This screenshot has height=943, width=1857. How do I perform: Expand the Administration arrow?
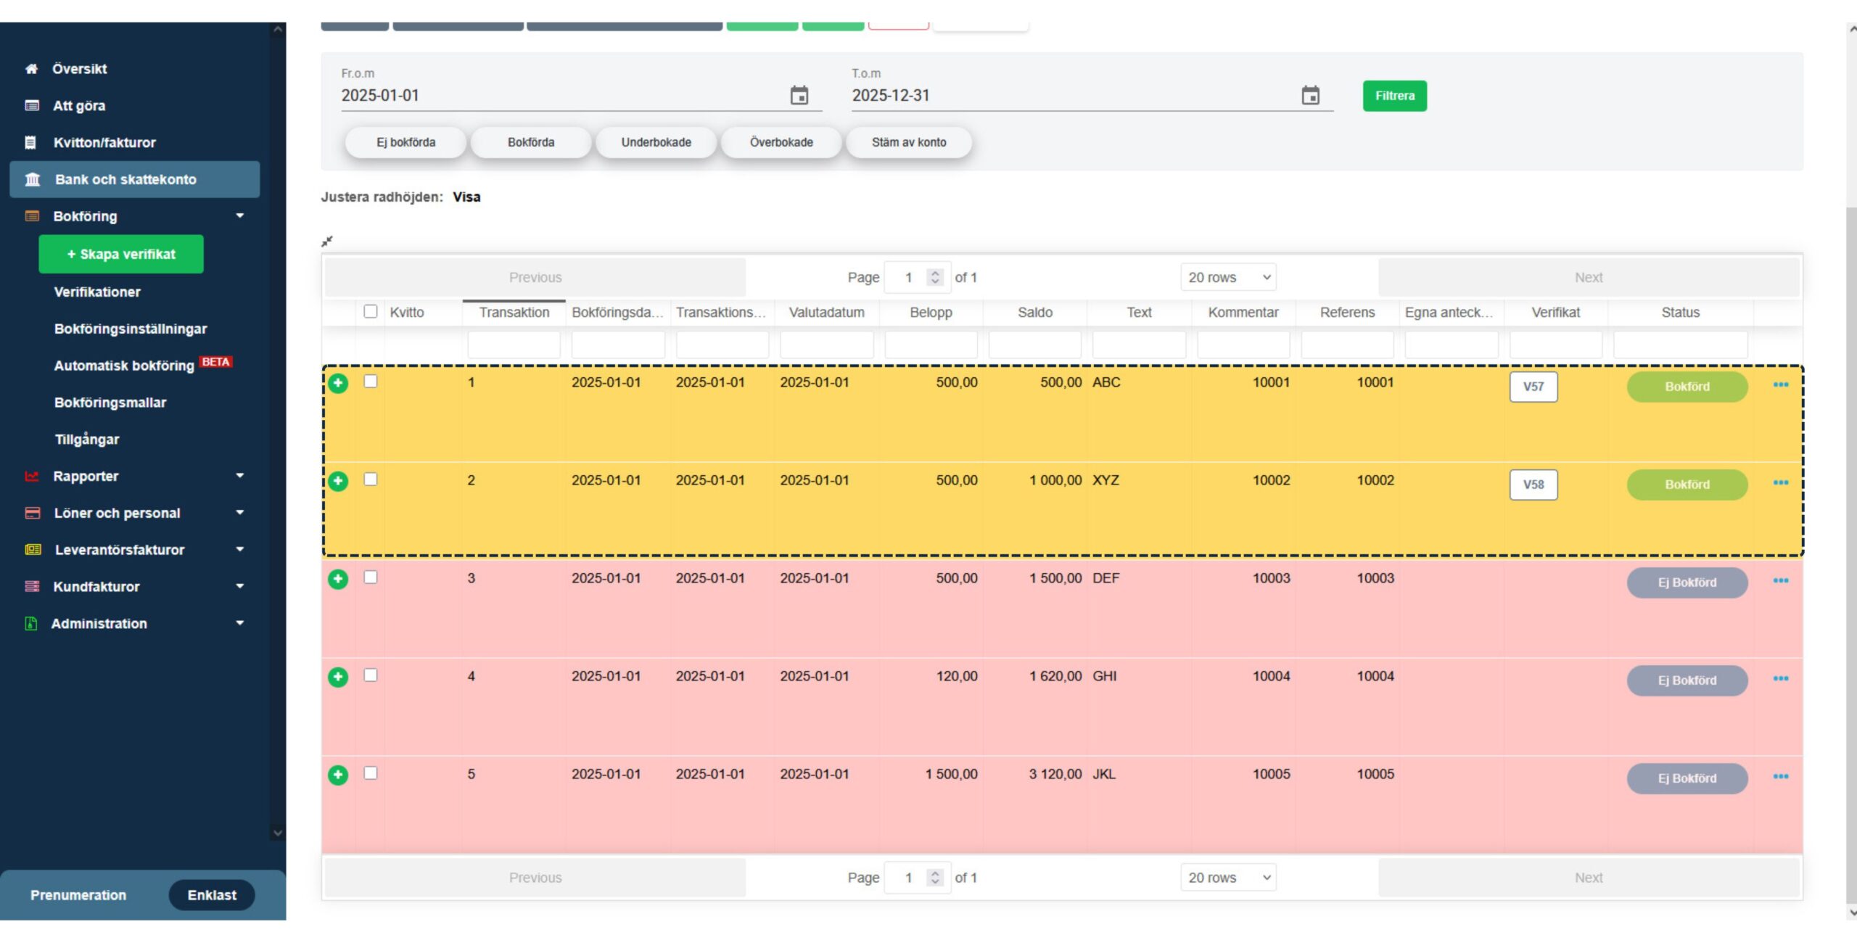(x=240, y=624)
